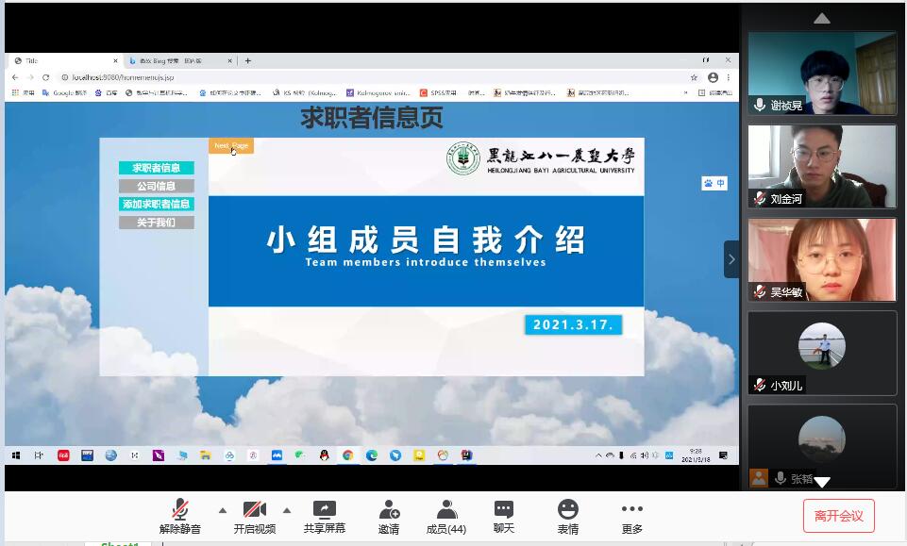The width and height of the screenshot is (907, 546).
Task: Open the chat (聊天) panel
Action: click(504, 517)
